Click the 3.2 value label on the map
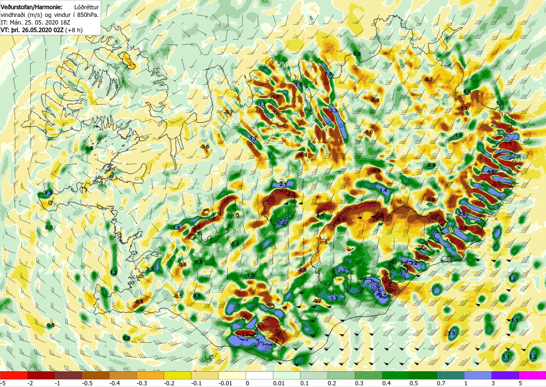This screenshot has height=387, width=546. click(x=414, y=263)
